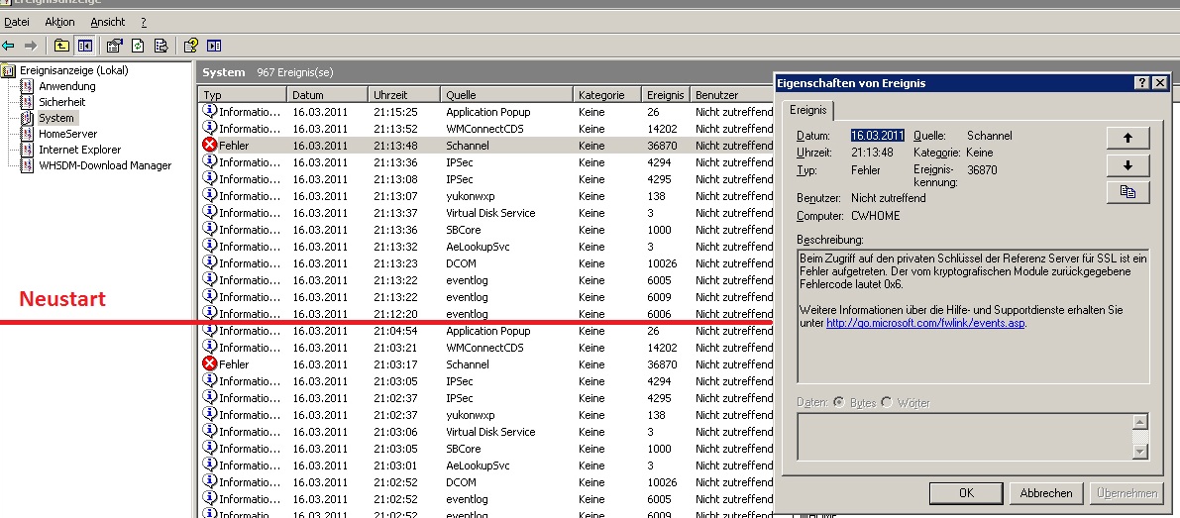Open the ? help menu
The width and height of the screenshot is (1180, 518).
click(144, 22)
